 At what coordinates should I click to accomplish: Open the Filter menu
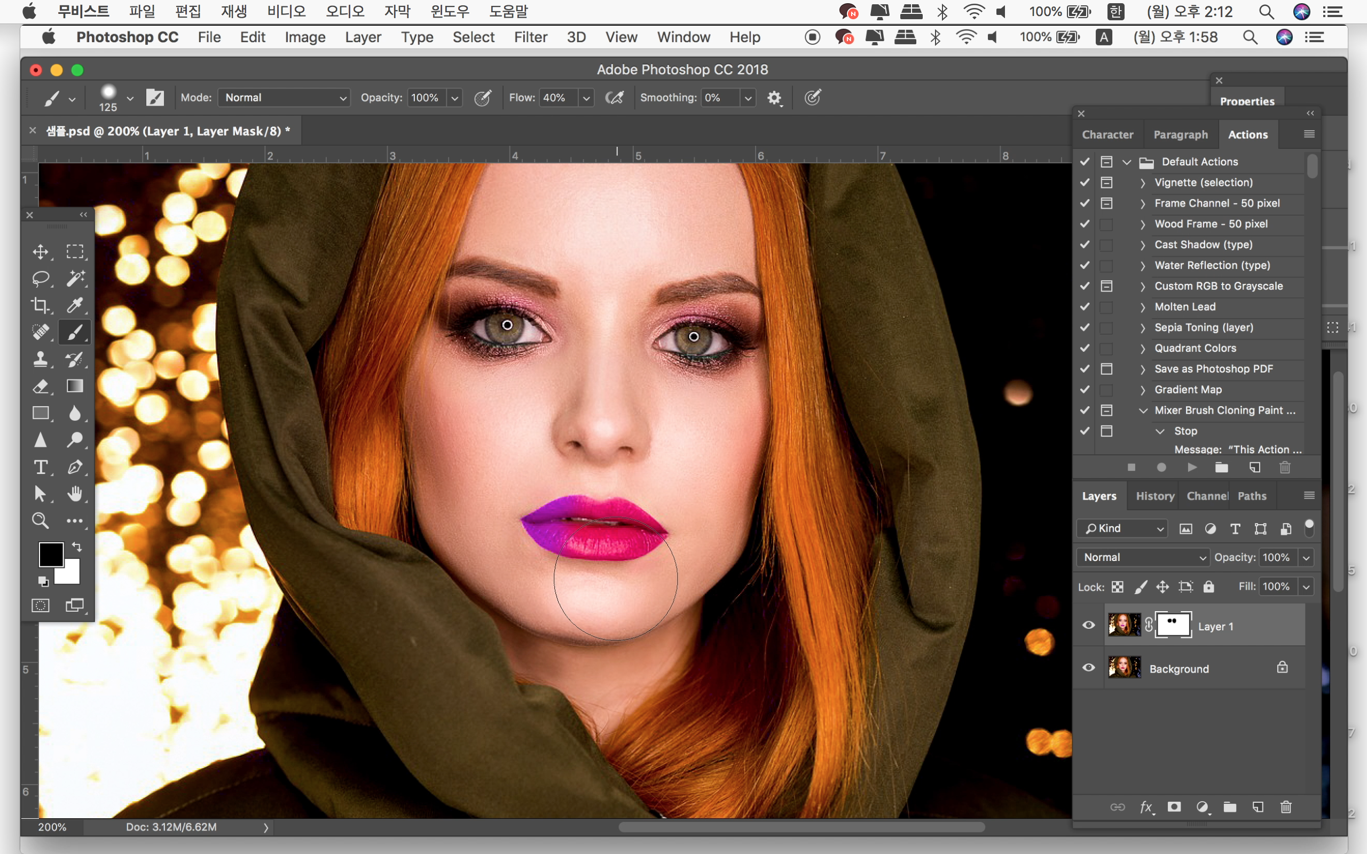tap(530, 37)
